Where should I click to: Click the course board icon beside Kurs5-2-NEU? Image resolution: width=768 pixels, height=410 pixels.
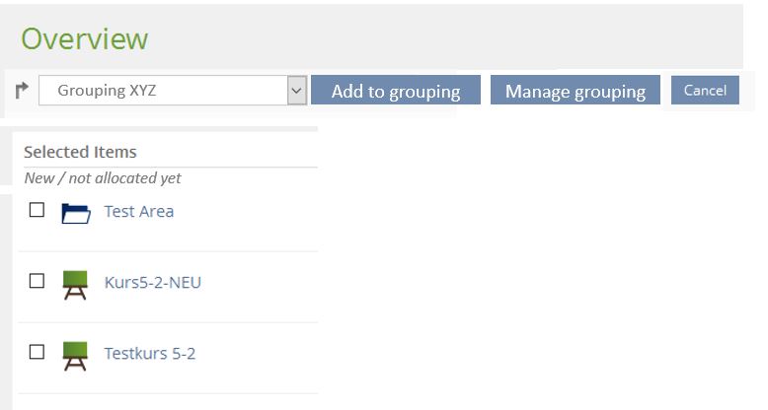(x=75, y=284)
